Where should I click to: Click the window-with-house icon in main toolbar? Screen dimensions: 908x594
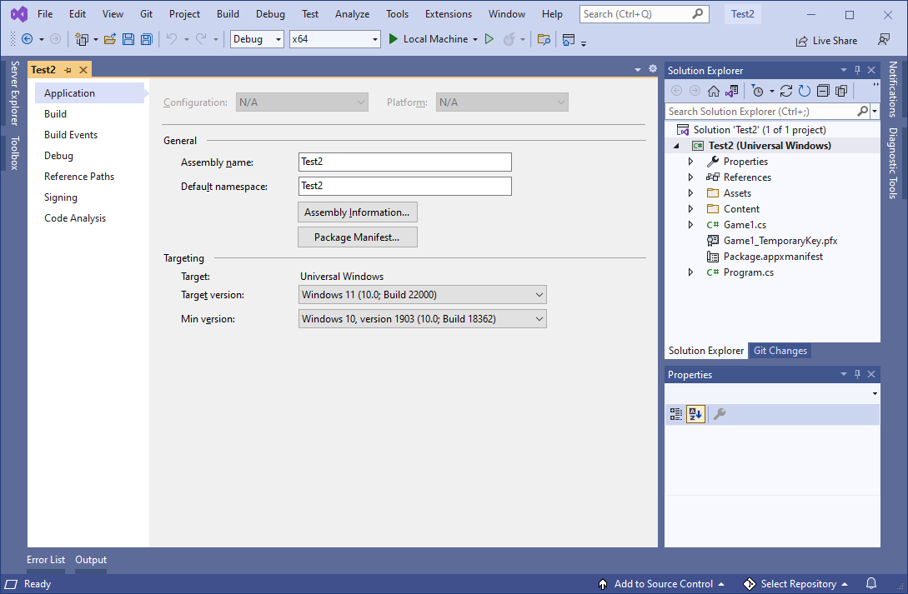569,39
